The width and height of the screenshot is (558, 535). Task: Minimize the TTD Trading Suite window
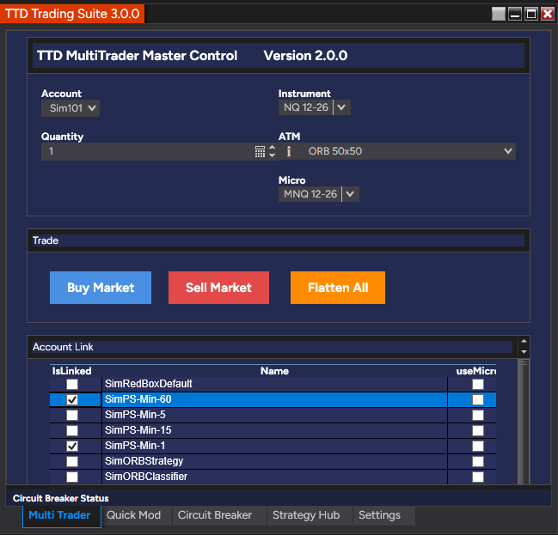tap(515, 14)
